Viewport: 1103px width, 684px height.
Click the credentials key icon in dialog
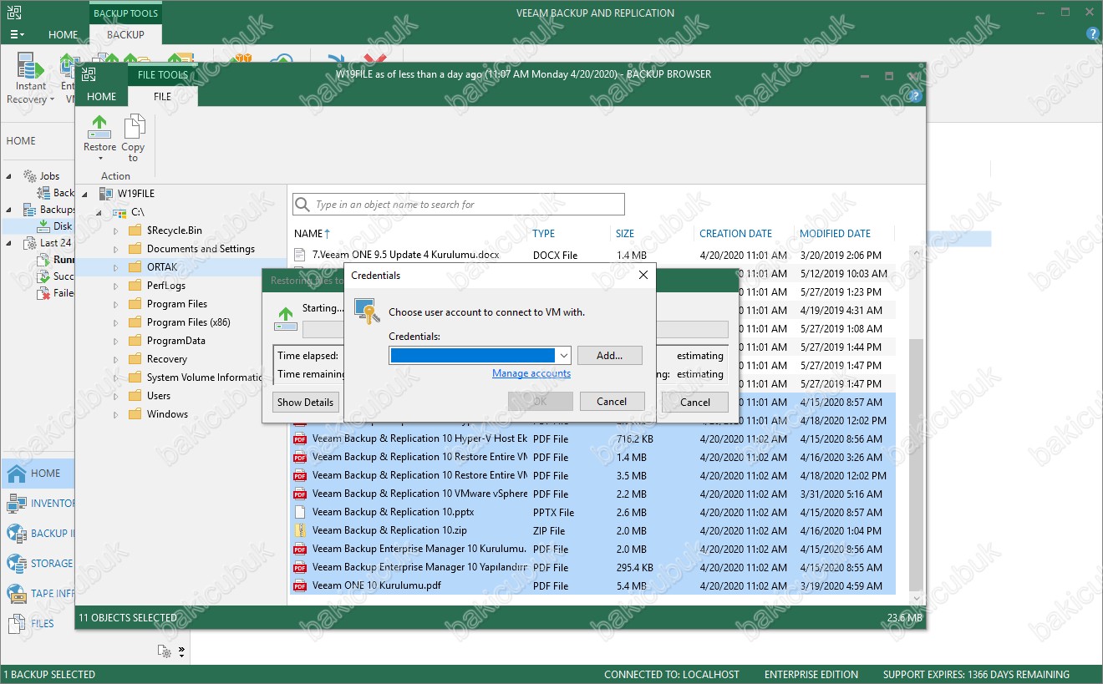click(368, 312)
